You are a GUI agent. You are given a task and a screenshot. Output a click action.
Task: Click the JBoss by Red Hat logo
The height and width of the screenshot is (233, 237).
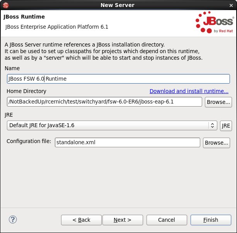point(215,22)
